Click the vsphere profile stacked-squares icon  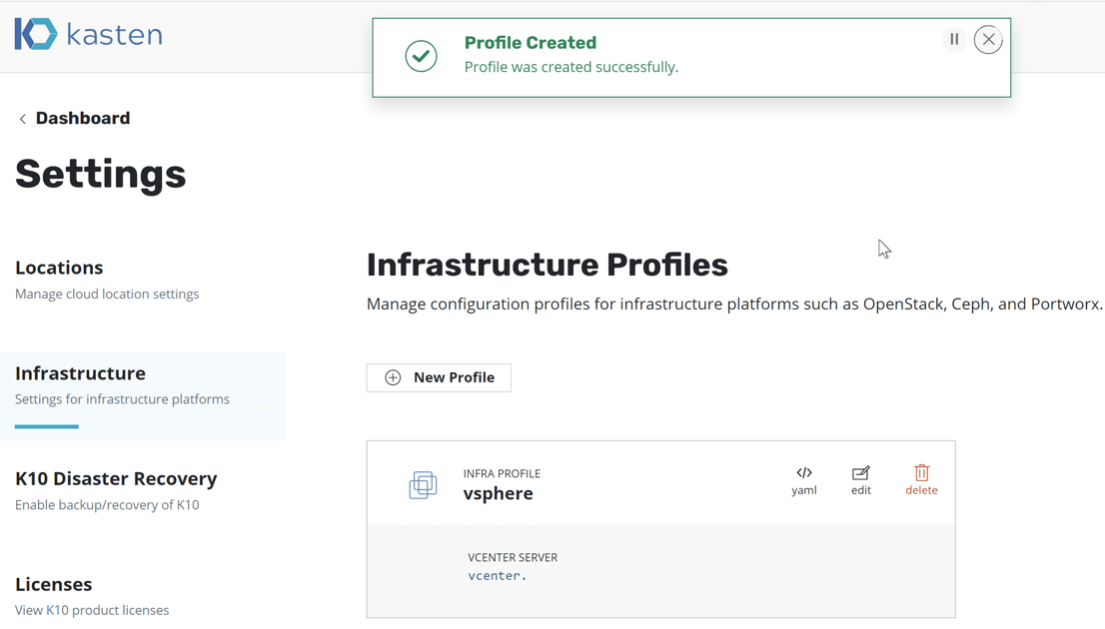click(423, 485)
